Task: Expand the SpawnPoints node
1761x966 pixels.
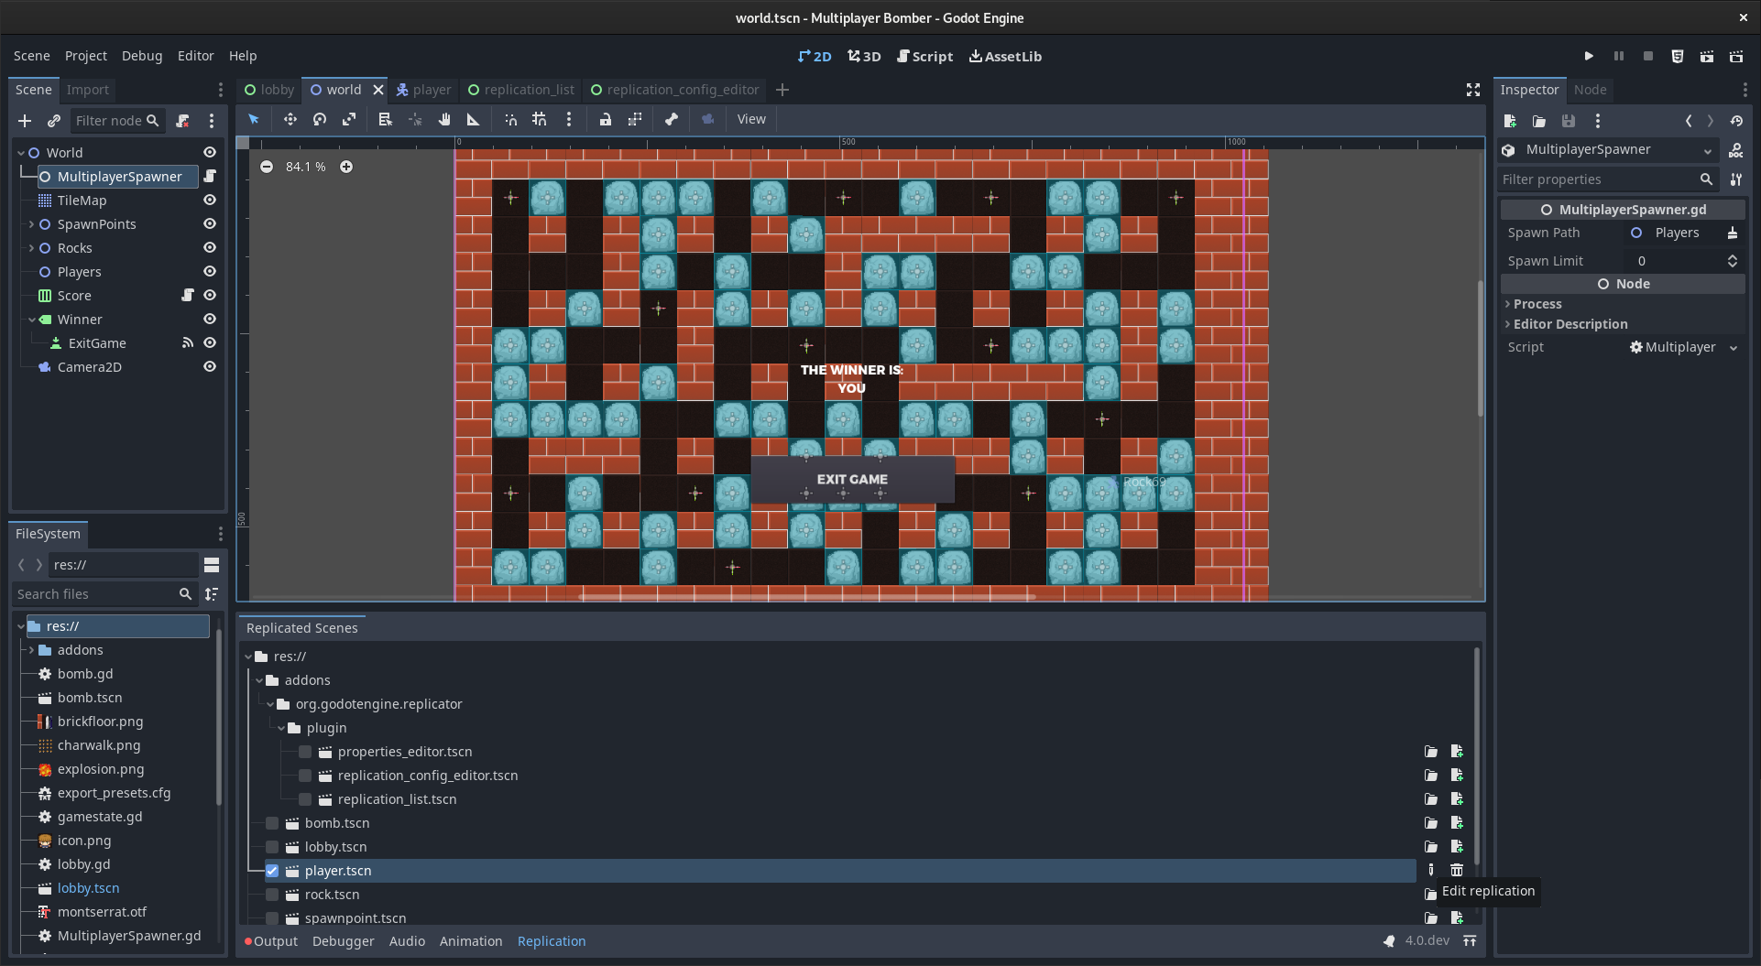Action: (31, 224)
